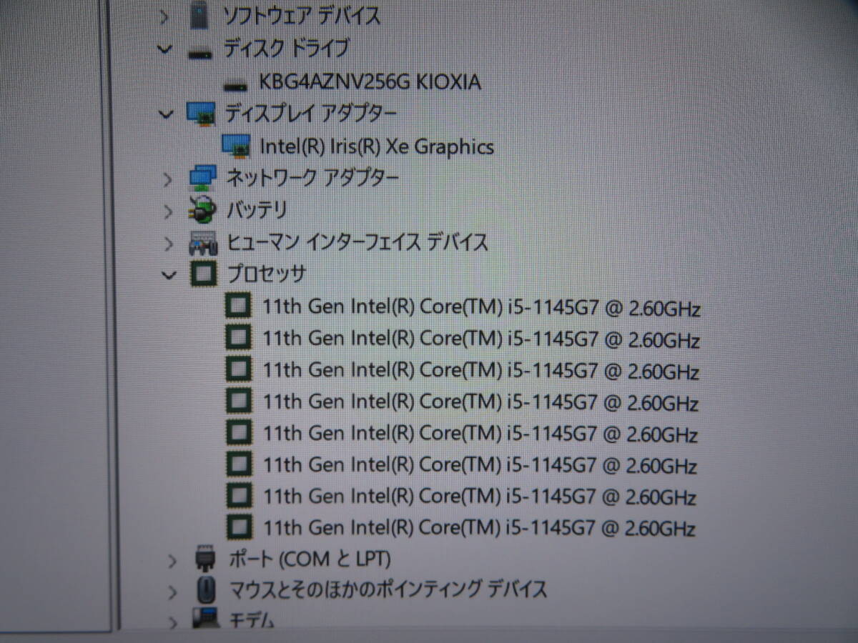Click the KBG4AZNV256G KIOXIA drive icon

pos(235,85)
